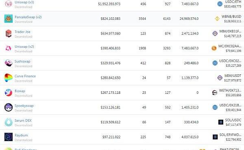Click the Serum DEX droplet icon
244x150 pixels.
click(9, 122)
